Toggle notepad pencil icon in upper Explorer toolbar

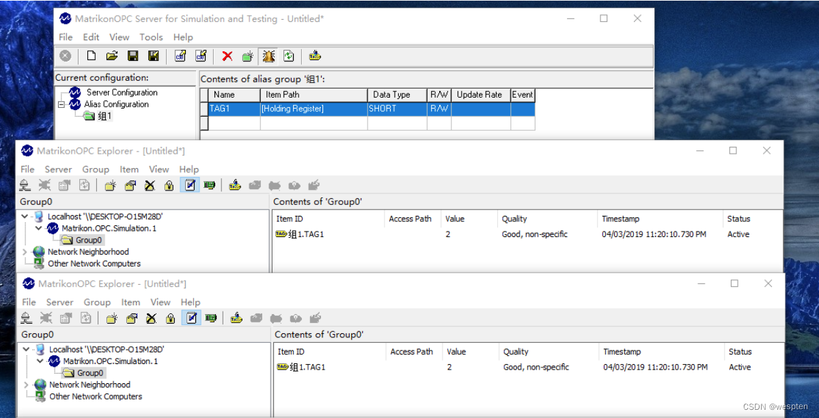click(x=190, y=185)
